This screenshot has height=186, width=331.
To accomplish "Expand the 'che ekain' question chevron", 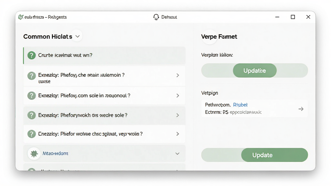I will [178, 75].
